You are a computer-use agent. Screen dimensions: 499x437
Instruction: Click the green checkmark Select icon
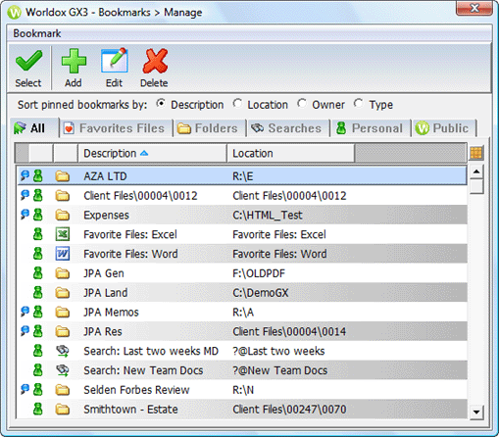[x=28, y=61]
